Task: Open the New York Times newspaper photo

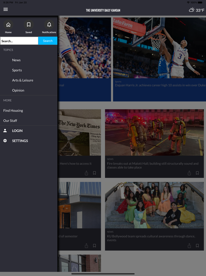Action: [79, 132]
